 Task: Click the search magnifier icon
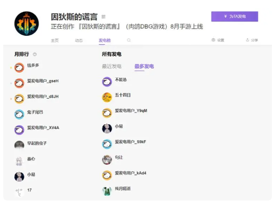pos(129,41)
